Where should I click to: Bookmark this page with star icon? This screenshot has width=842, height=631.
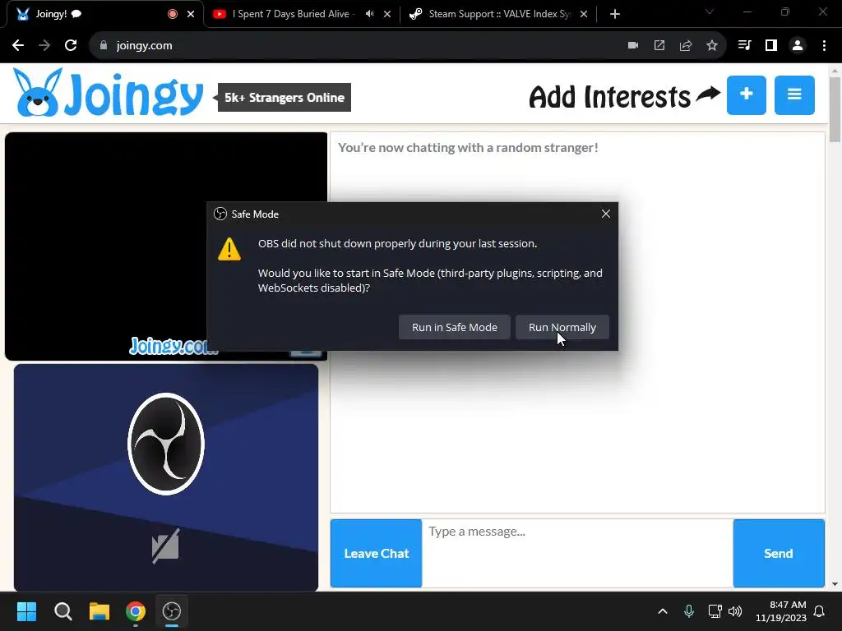[712, 46]
